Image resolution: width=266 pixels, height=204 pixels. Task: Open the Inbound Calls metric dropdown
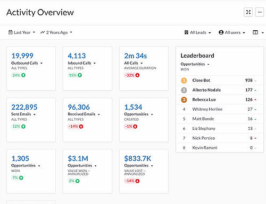82,63
